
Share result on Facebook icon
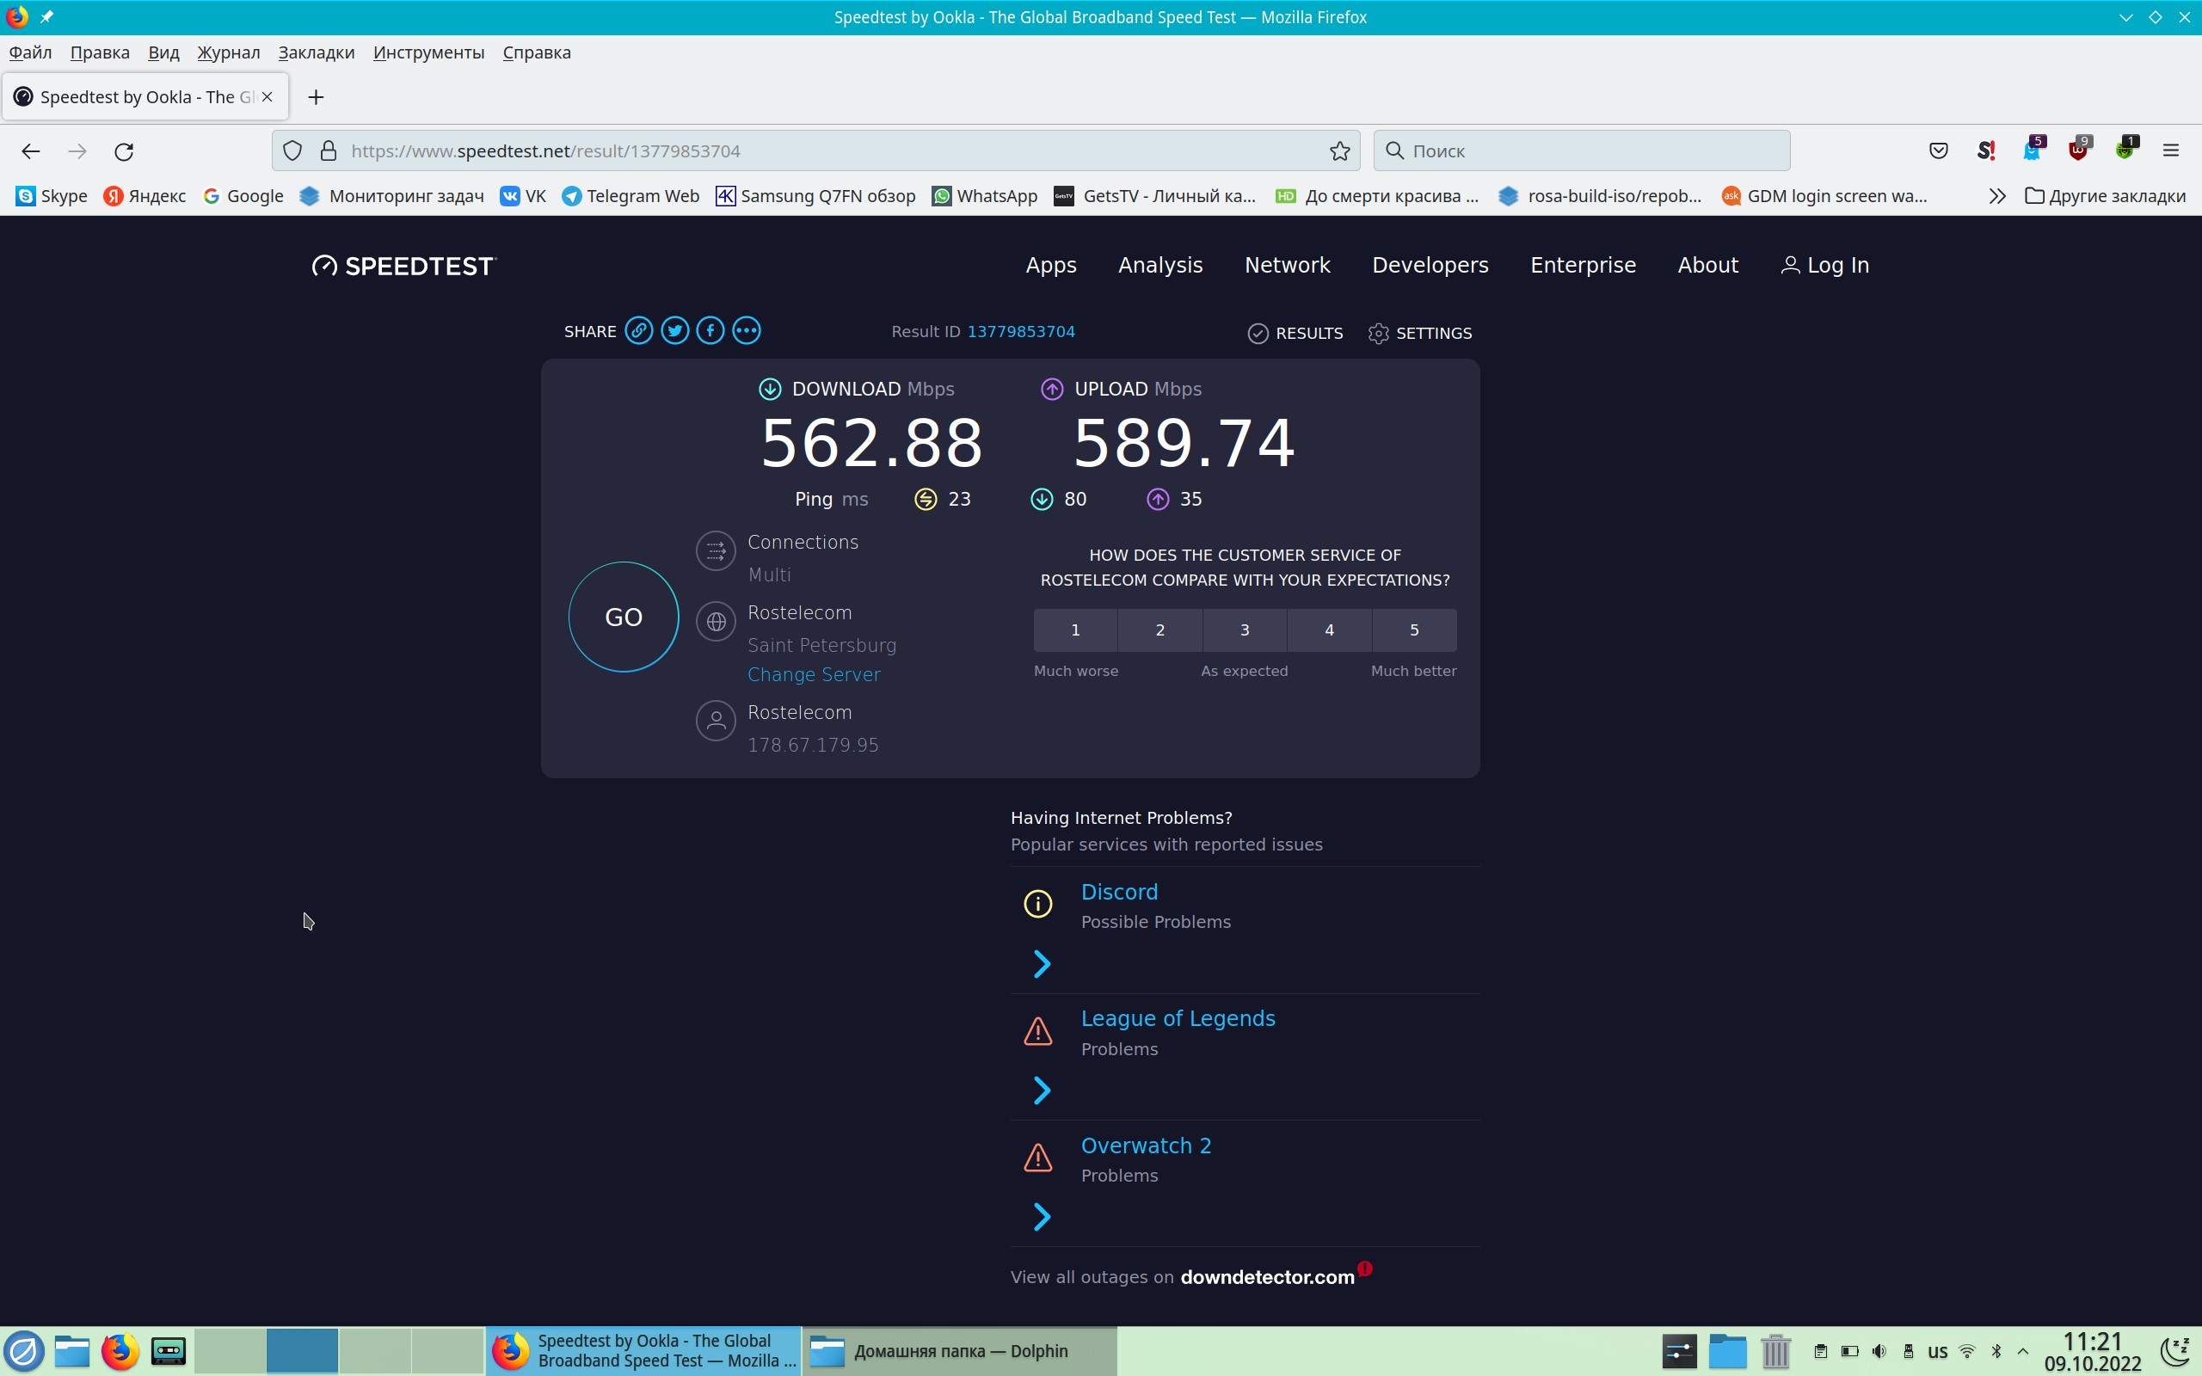710,330
